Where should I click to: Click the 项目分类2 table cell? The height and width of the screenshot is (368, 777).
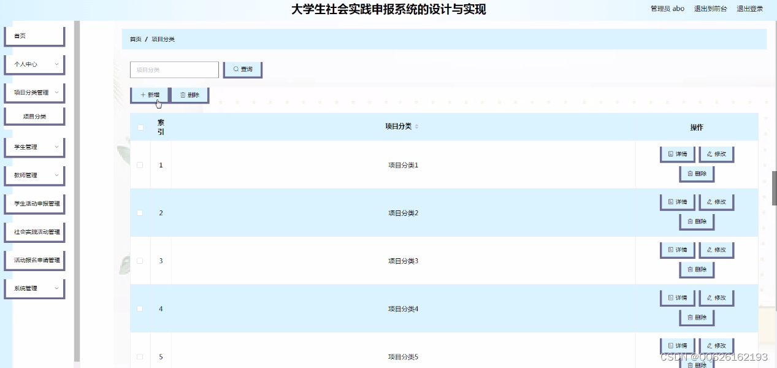403,213
